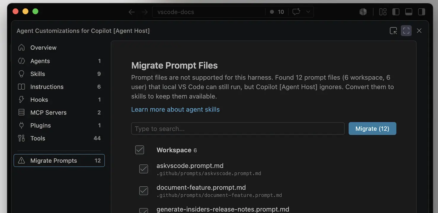Select askvscode.prompt.md file name
This screenshot has height=213, width=438.
tap(190, 166)
